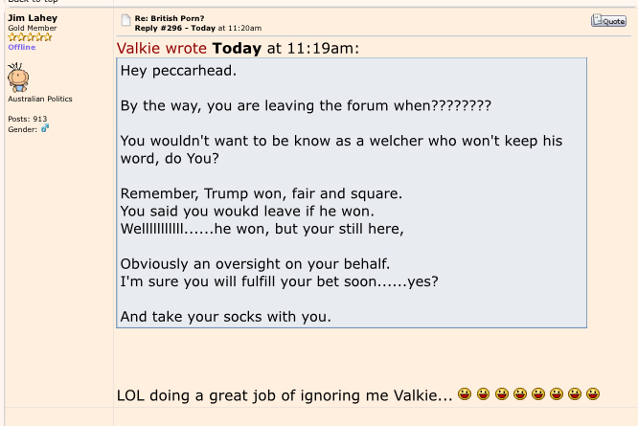Click the "Gold Member" rank label

tap(32, 29)
